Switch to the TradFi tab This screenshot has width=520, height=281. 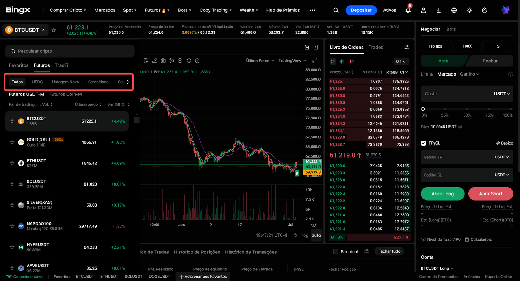[61, 65]
